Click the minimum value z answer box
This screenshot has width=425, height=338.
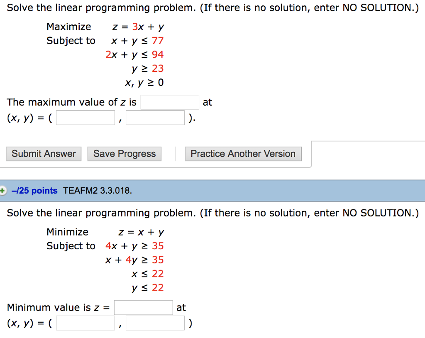(x=144, y=307)
